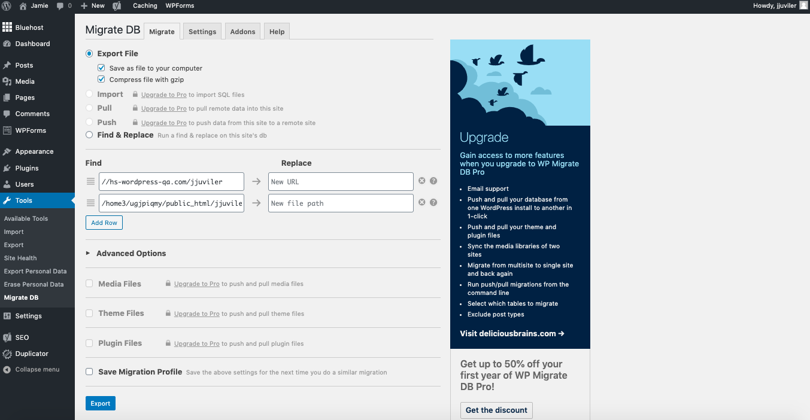Open Caching menu in admin bar

coord(145,5)
